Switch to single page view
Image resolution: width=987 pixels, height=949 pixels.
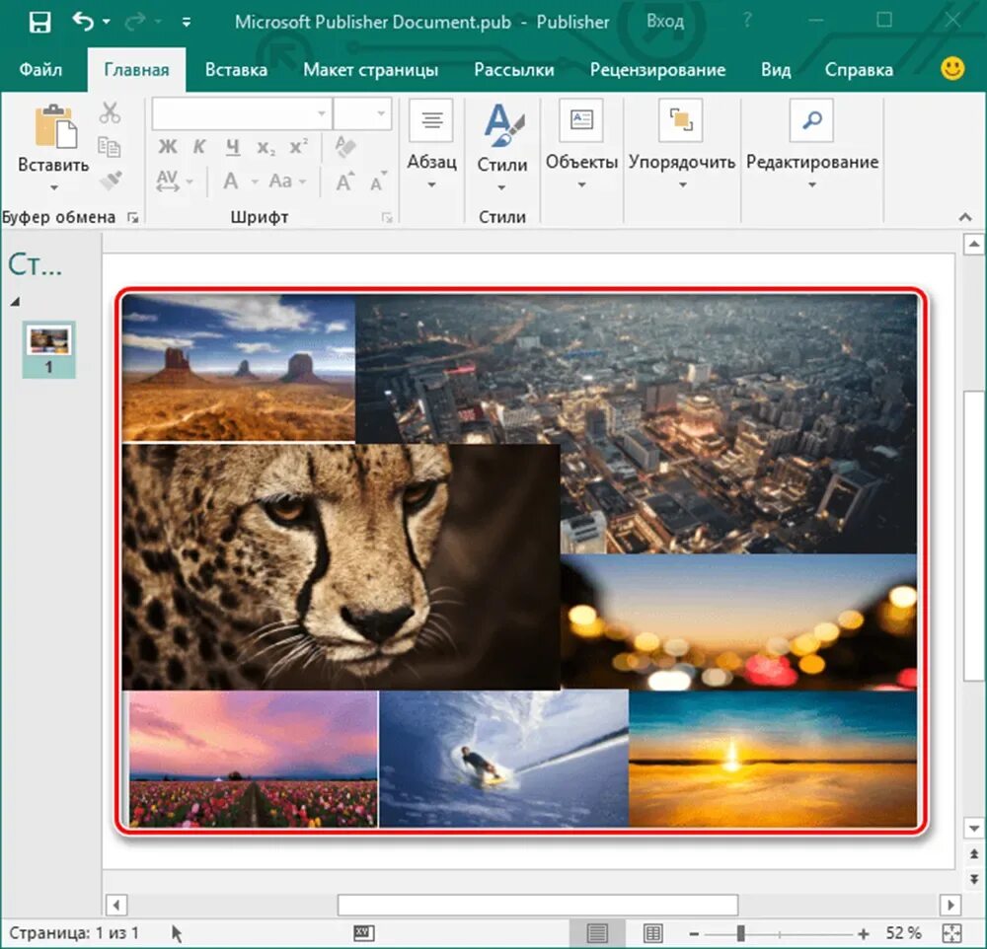point(597,932)
